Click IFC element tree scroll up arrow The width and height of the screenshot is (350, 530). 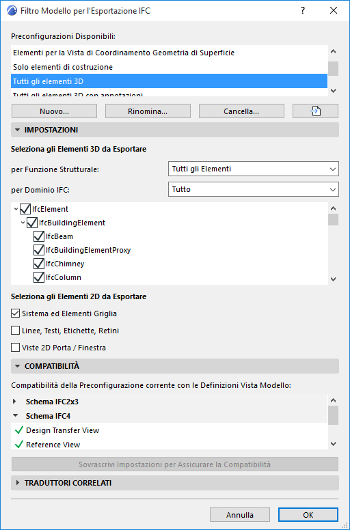[333, 208]
